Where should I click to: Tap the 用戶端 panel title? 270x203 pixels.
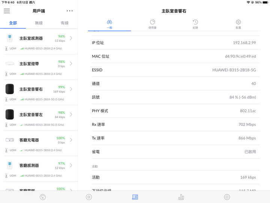[x=39, y=11]
